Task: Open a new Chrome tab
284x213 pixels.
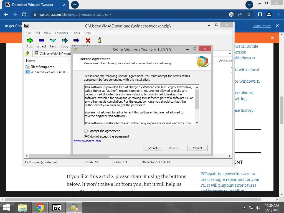Action: [75, 5]
